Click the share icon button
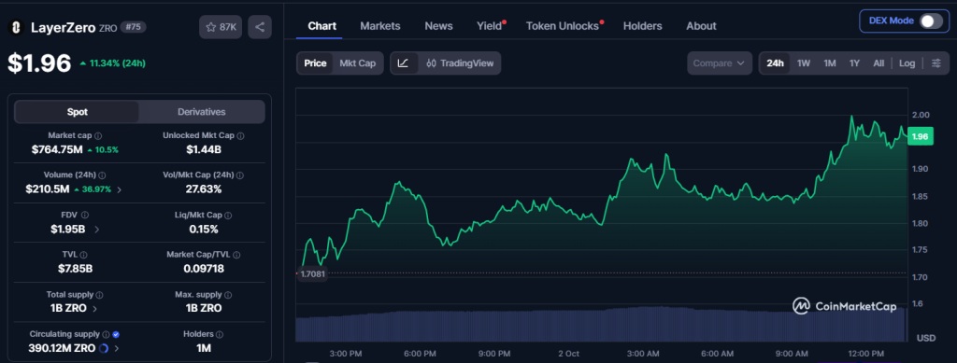957x363 pixels. 260,27
